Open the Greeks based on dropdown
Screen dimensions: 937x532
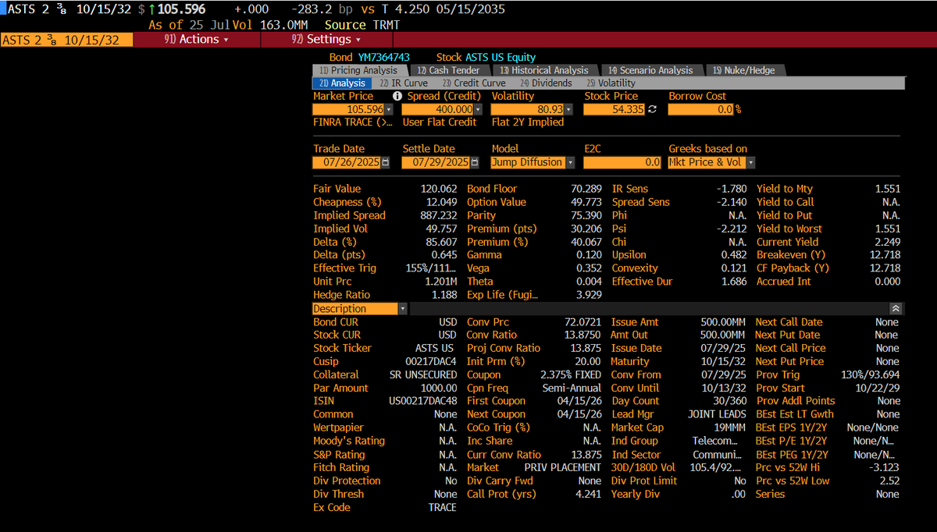click(750, 162)
